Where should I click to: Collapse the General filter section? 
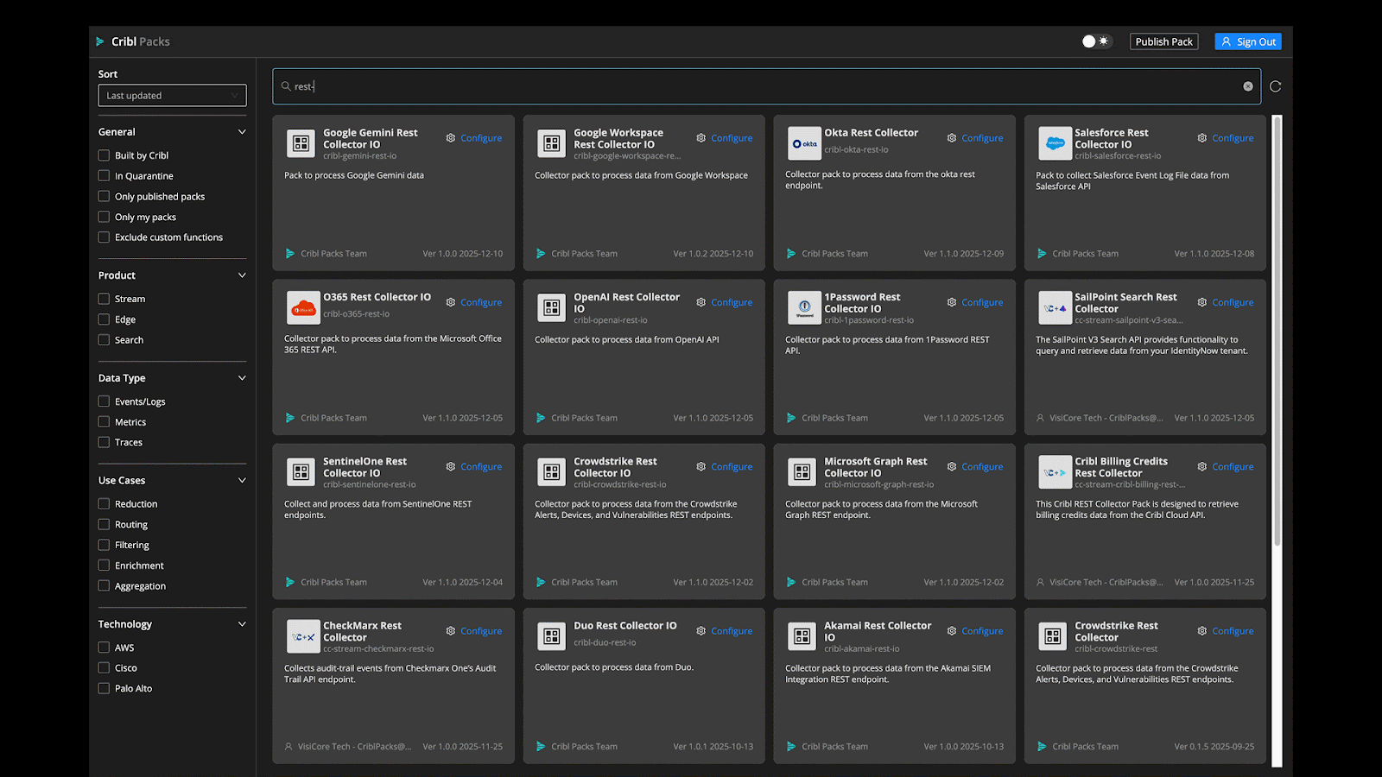(242, 132)
